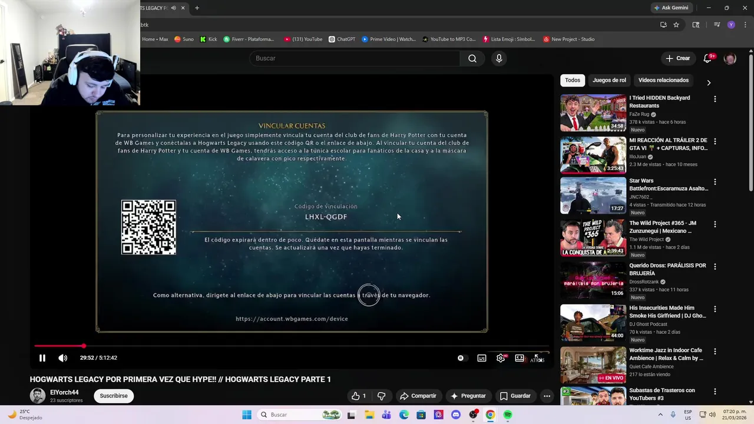Open the ElYorch44 channel avatar
The height and width of the screenshot is (424, 754).
click(x=38, y=396)
